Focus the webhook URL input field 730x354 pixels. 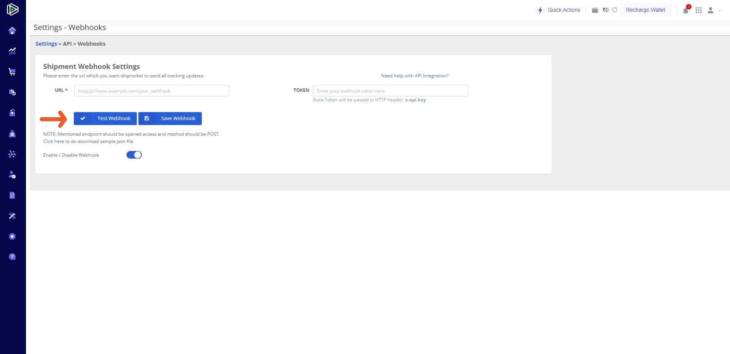tap(151, 91)
